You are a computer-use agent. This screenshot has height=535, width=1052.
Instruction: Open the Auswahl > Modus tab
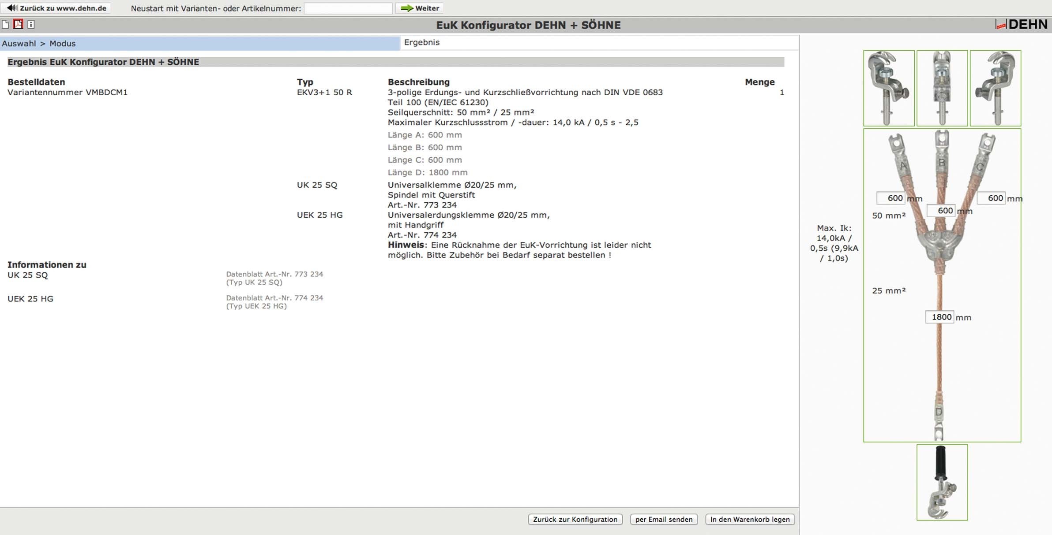pyautogui.click(x=39, y=43)
